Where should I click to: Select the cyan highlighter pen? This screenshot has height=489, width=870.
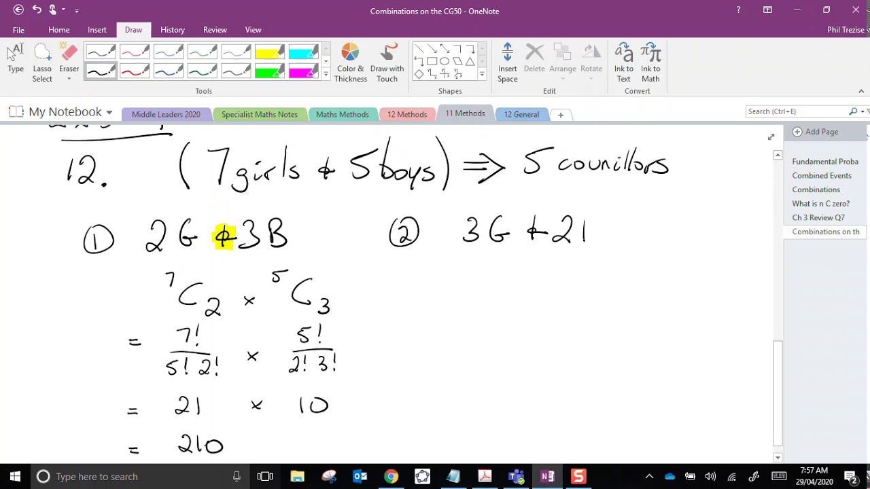(304, 53)
